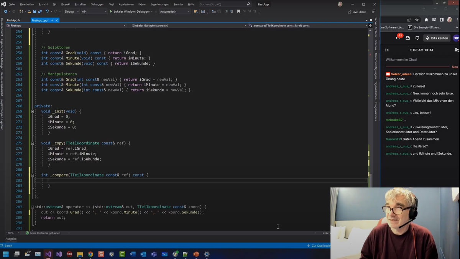Switch to the FirstApp.h tab
Screen dimensions: 460x259
13,20
